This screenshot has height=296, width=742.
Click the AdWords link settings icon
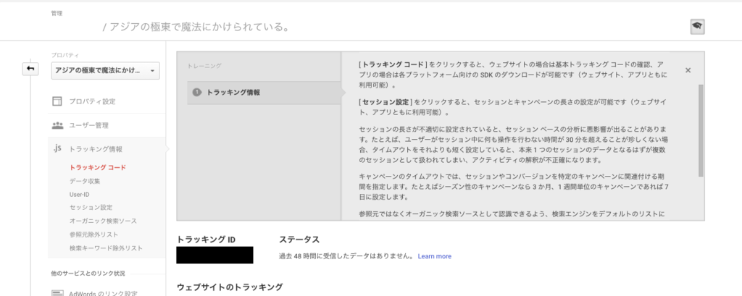coord(57,294)
